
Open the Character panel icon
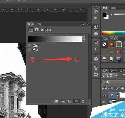pyautogui.click(x=96, y=43)
